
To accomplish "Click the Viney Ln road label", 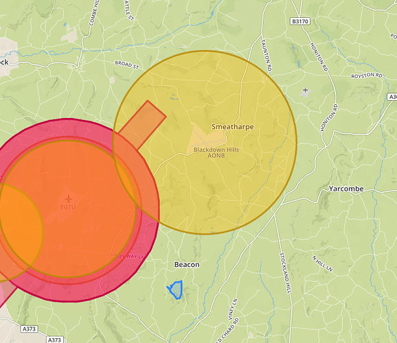I will [234, 309].
